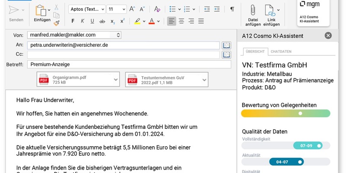The height and width of the screenshot is (173, 346).
Task: Align text left
Action: [x=171, y=21]
